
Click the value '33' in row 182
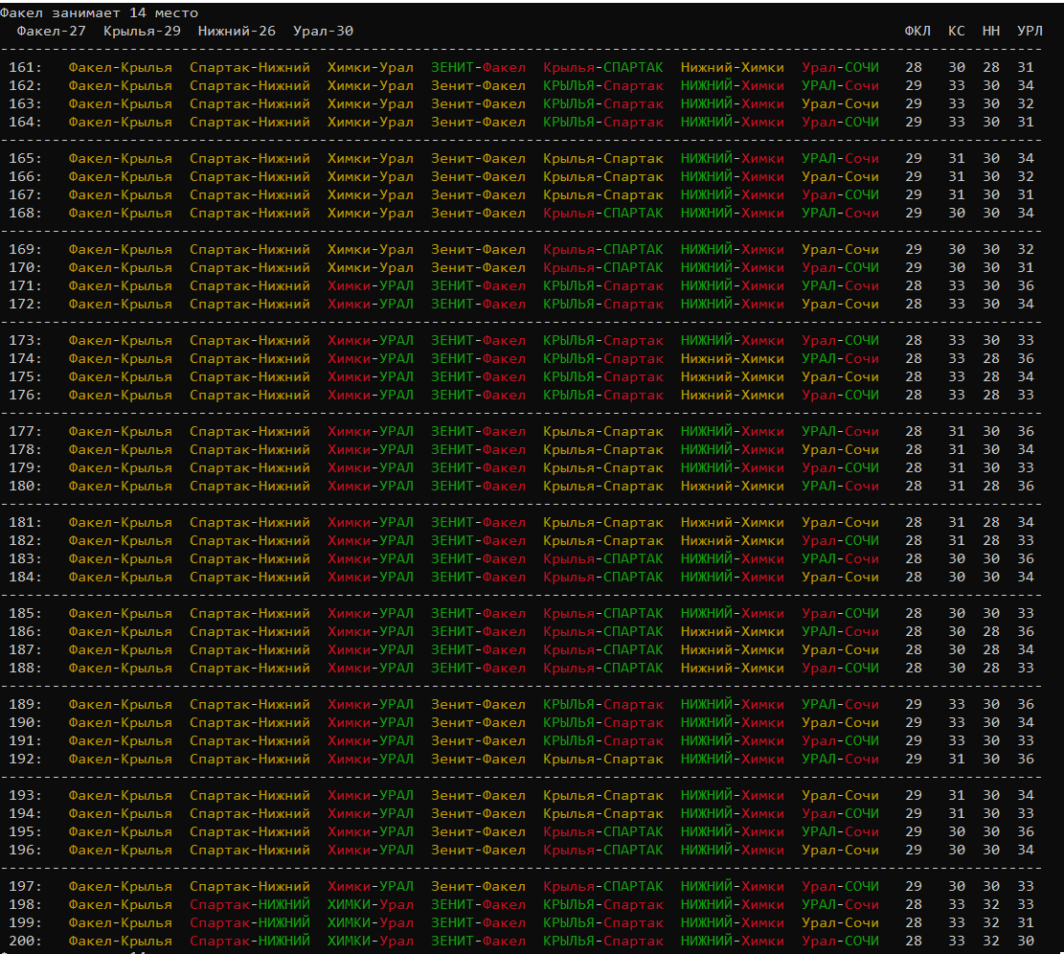point(1026,541)
